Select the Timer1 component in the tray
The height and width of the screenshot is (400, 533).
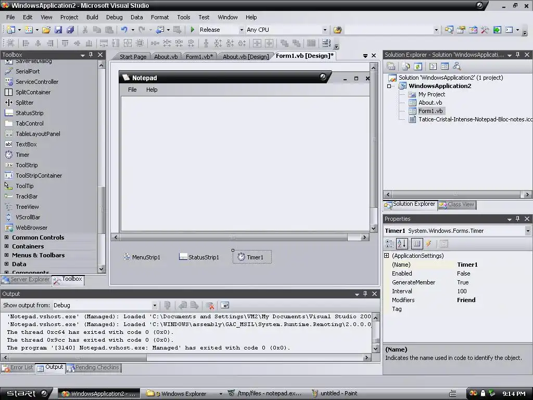[x=252, y=257]
